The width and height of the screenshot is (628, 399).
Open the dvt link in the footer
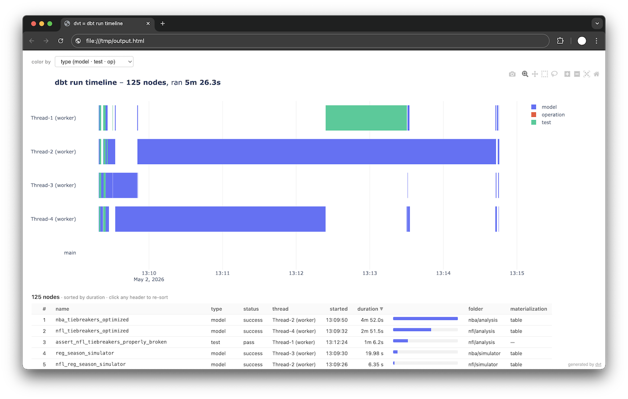point(598,365)
